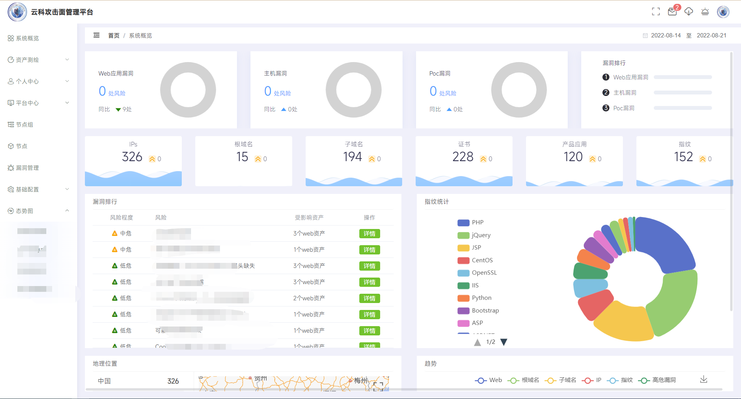Click the 节点 cube icon in sidebar

(11, 146)
